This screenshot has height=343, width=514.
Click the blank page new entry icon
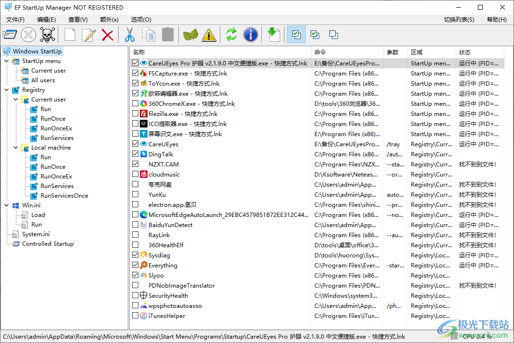[x=70, y=35]
